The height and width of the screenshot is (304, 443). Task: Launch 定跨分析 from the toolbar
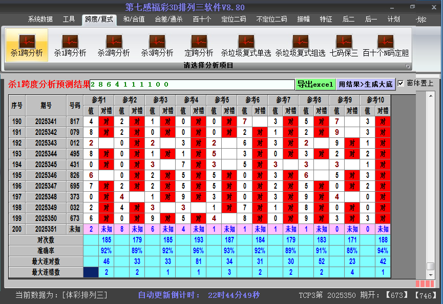tap(200, 45)
